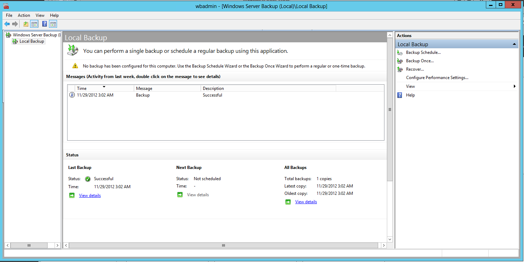Click the Windows Server Backup tree icon
The height and width of the screenshot is (262, 524).
8,35
